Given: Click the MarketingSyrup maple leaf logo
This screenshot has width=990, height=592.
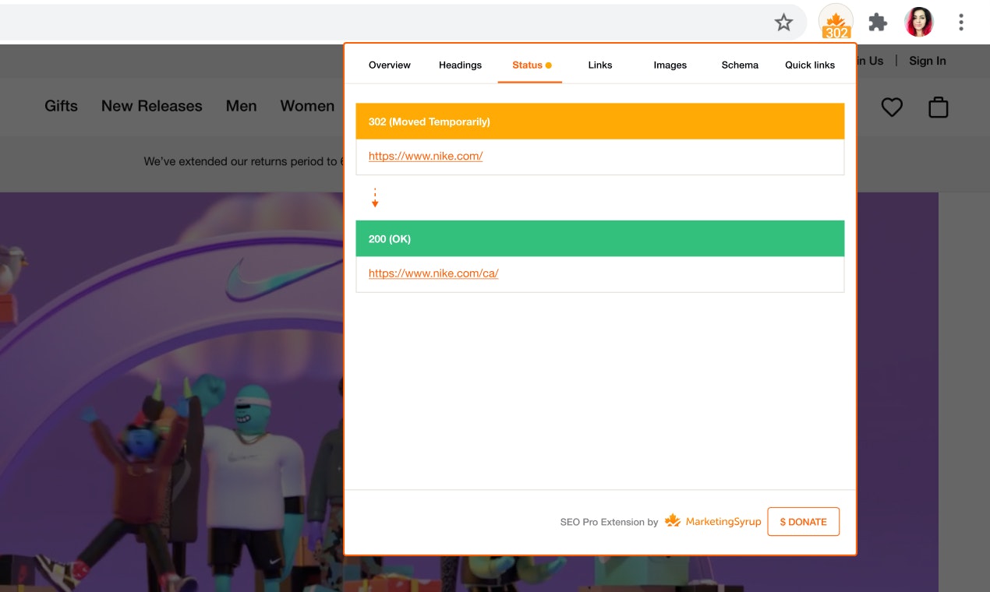Looking at the screenshot, I should (672, 520).
